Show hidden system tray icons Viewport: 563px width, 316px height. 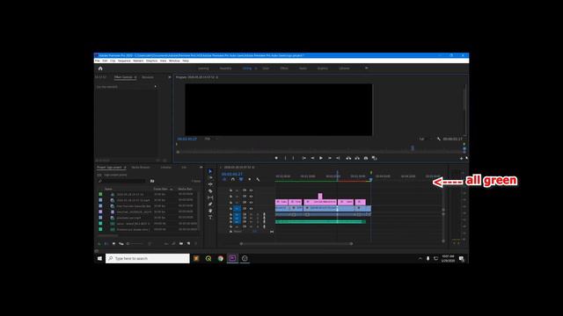coord(420,258)
